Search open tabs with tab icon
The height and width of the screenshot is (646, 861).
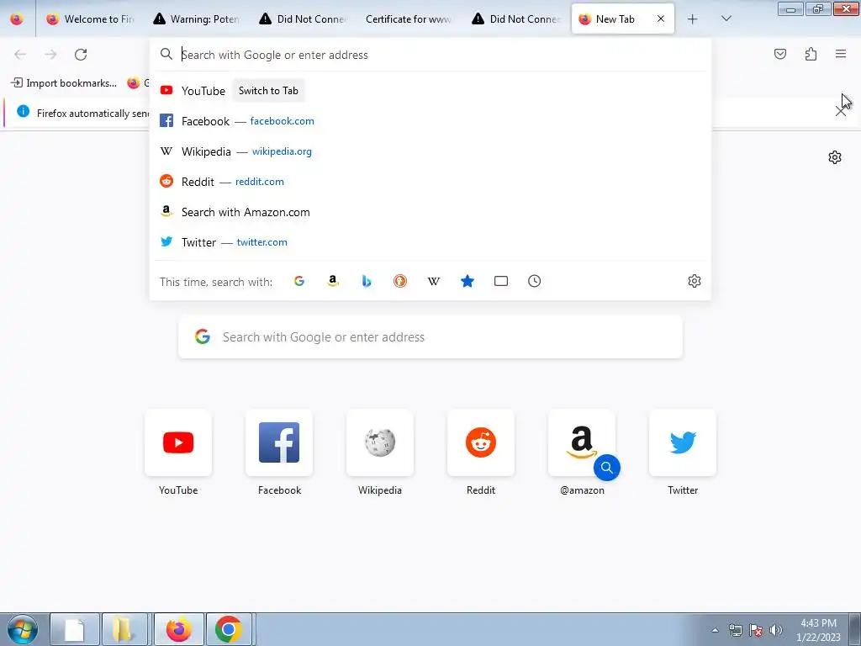tap(501, 281)
